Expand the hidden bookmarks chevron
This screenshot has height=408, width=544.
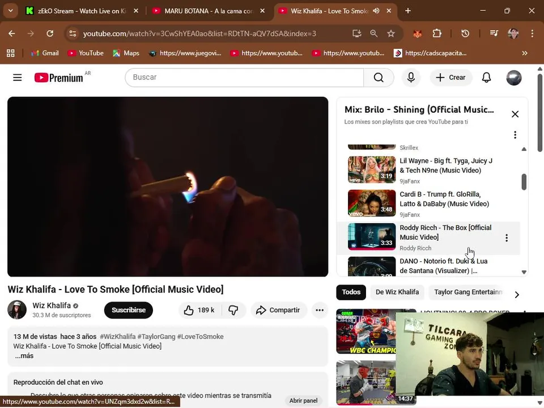point(525,53)
